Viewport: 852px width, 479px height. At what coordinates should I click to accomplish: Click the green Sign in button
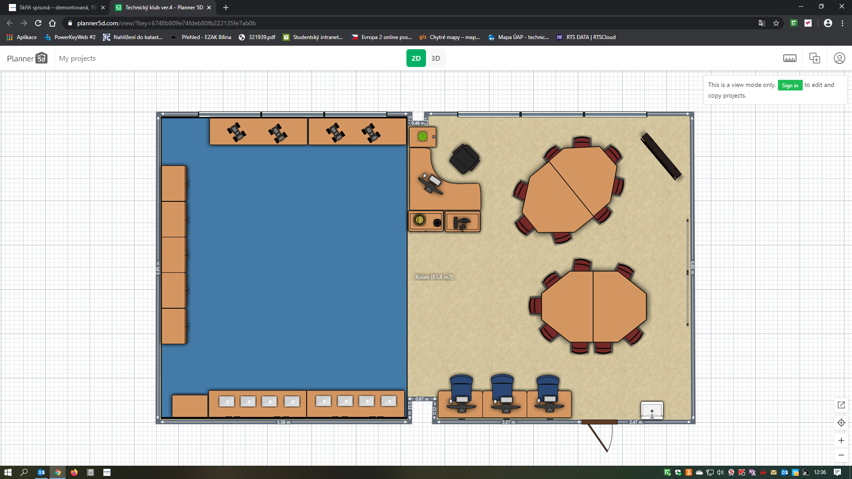789,85
